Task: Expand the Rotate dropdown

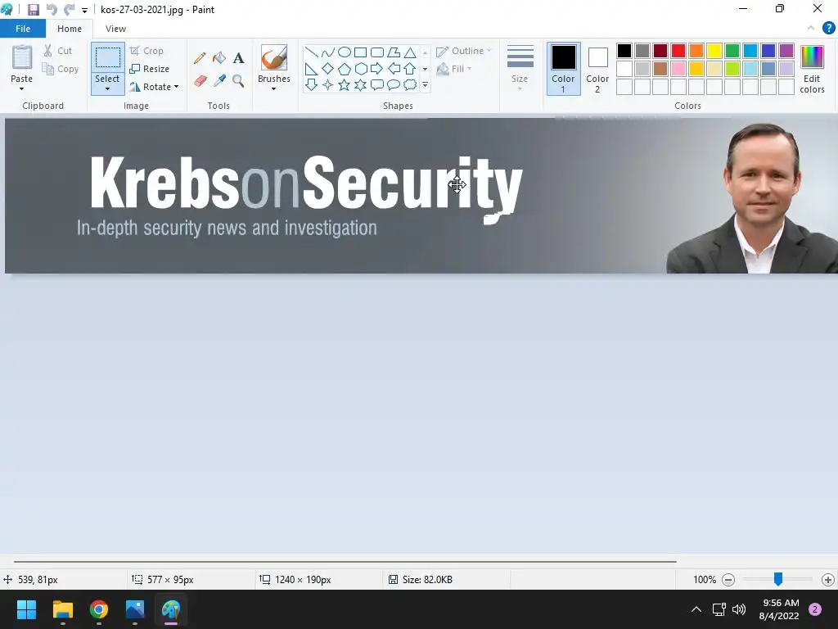Action: pos(177,87)
